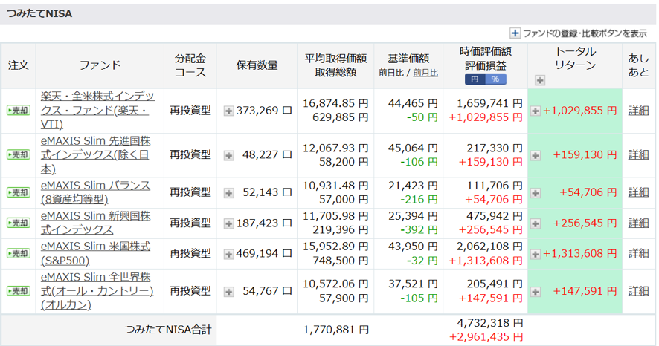Viewport: 659px width, 346px height.
Task: Click 売却 button for eMAXIS Slim 先進国株式 row
Action: pyautogui.click(x=19, y=154)
